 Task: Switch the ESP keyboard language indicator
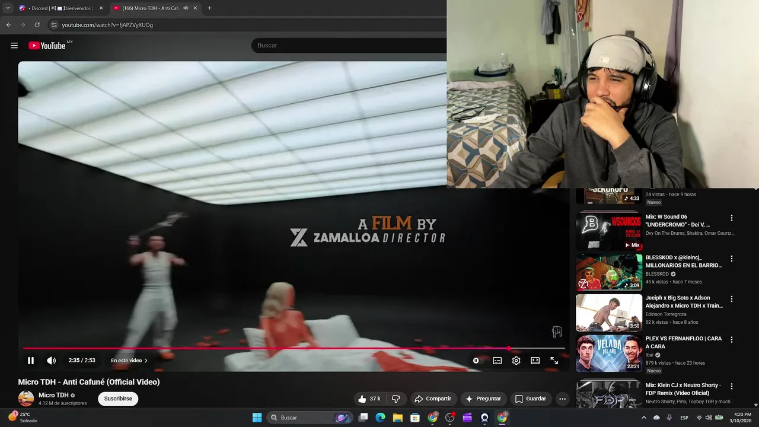(x=684, y=418)
